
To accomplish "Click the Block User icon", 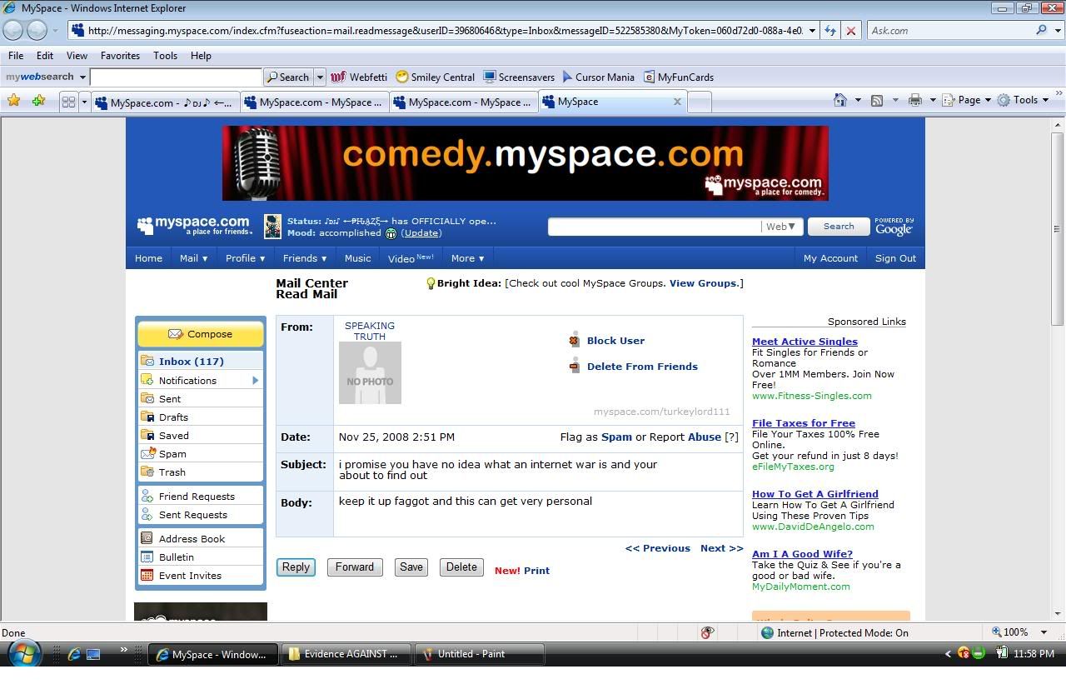I will [x=574, y=340].
